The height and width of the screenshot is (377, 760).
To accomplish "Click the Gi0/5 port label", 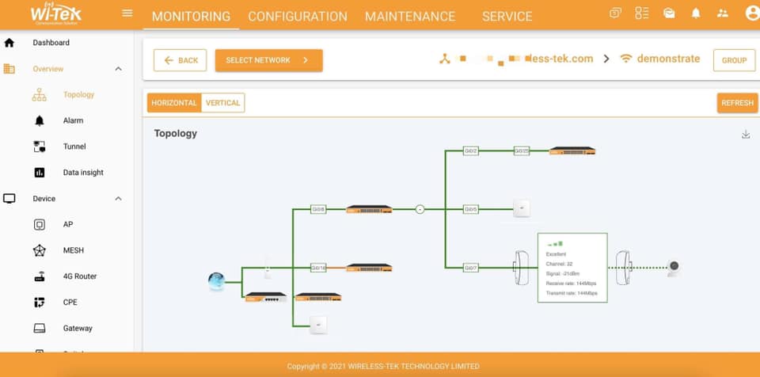I will coord(470,209).
